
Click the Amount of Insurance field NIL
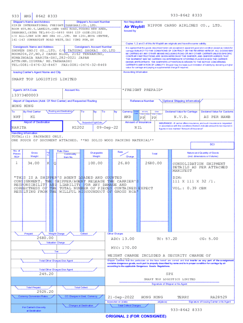tap(138, 127)
